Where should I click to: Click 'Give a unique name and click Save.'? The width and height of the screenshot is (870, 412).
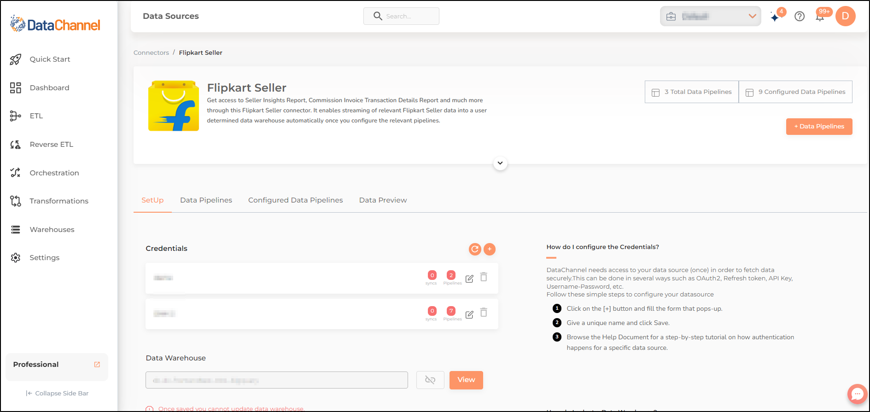pos(618,323)
